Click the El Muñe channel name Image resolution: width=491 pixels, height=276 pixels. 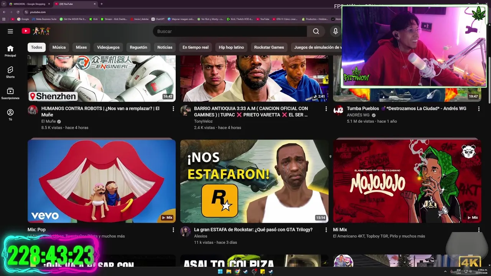(x=48, y=121)
